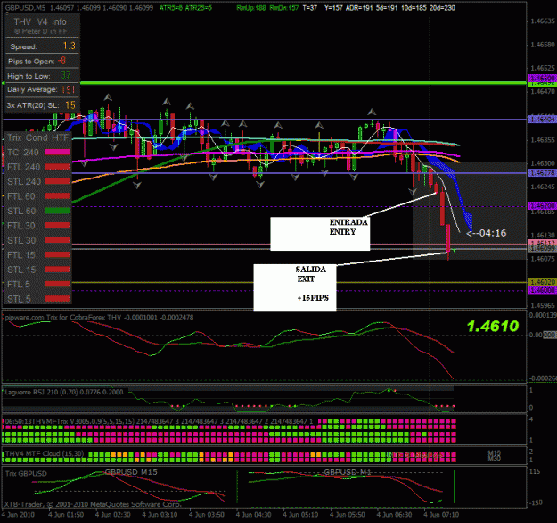
Task: Click the 4 Jun 2010 date label
Action: (18, 515)
